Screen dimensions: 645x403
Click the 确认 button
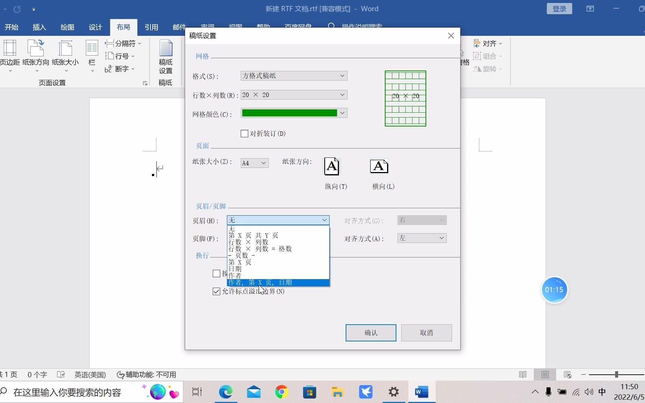[x=370, y=332]
